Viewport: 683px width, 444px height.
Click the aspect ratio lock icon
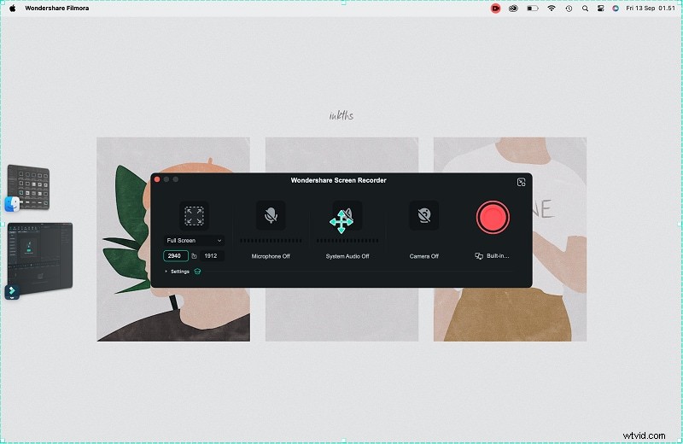click(x=194, y=255)
